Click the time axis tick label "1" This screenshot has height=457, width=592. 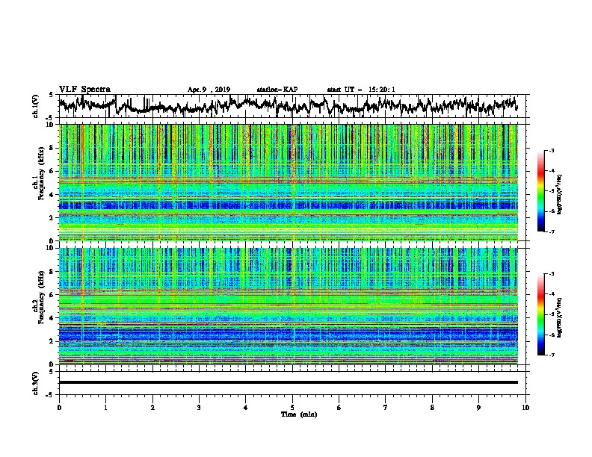pyautogui.click(x=105, y=408)
